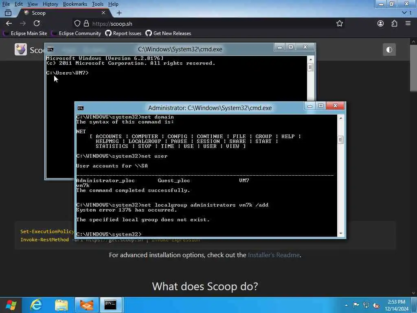Focus the scoop.sh address bar
Screen dimensions: 417x313
(x=207, y=24)
